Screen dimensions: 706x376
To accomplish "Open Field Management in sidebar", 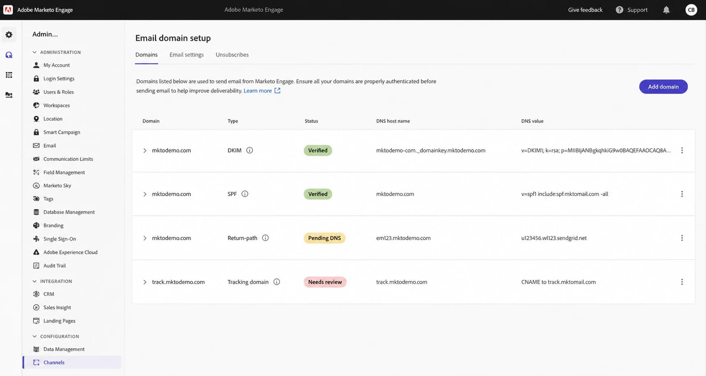I will pos(64,172).
